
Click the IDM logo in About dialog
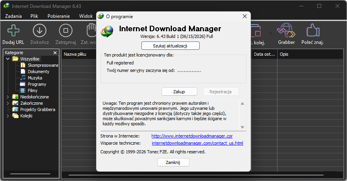pyautogui.click(x=107, y=31)
